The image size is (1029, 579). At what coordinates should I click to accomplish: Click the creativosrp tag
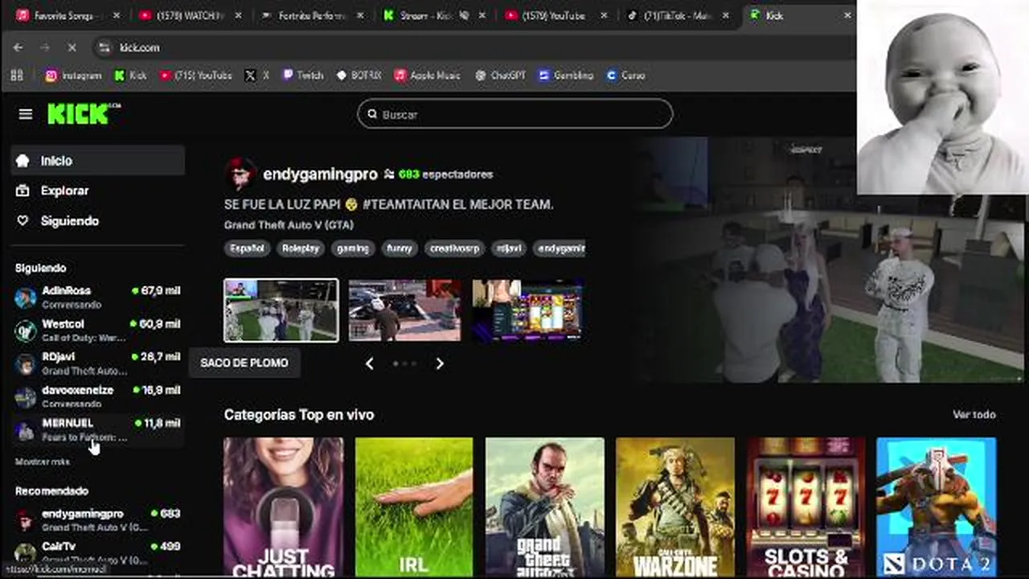point(454,248)
